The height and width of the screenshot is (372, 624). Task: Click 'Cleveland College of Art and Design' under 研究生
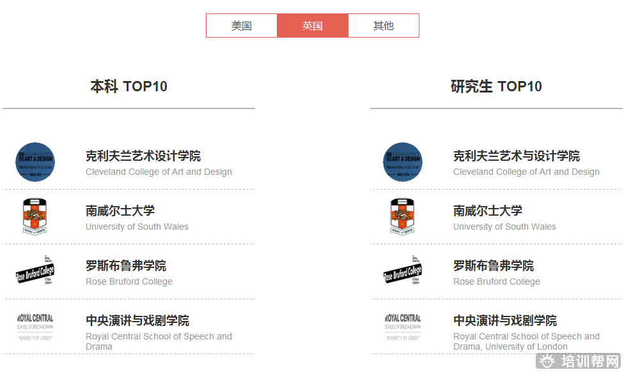[x=527, y=172]
